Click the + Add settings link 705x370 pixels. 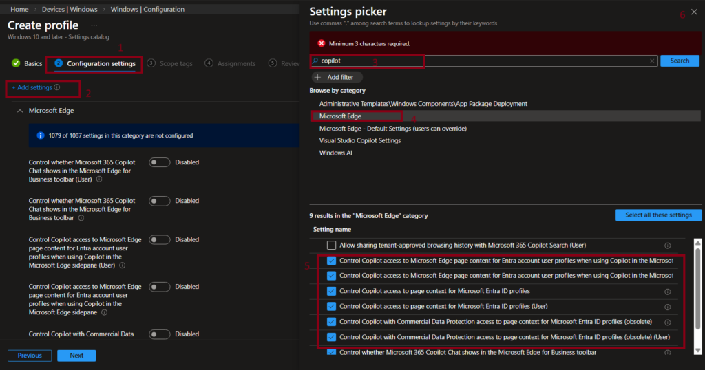[32, 87]
